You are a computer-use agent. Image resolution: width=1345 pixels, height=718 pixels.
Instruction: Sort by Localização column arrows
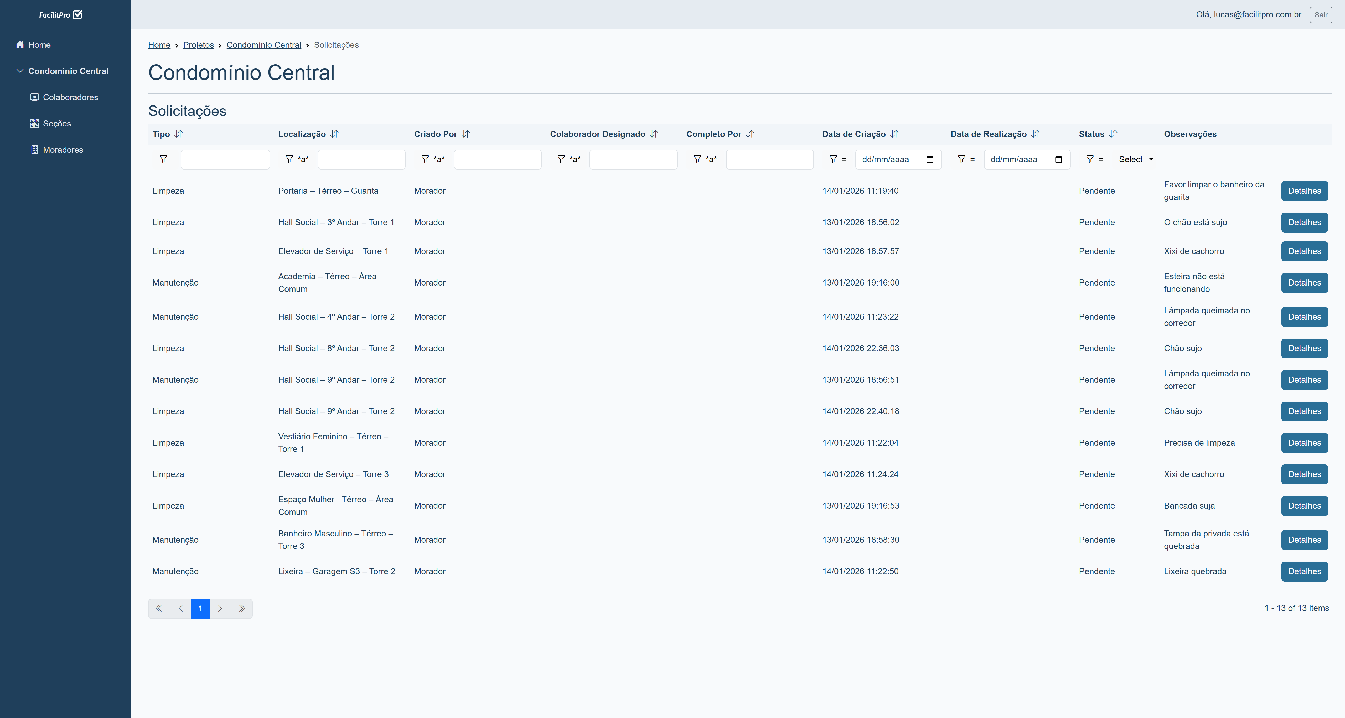pos(334,134)
